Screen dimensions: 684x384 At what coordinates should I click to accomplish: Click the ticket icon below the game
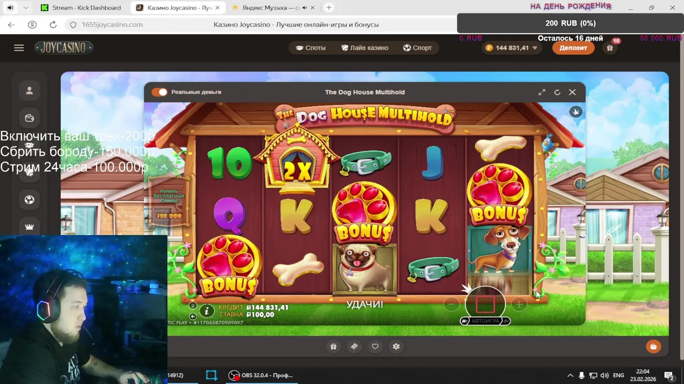[354, 347]
